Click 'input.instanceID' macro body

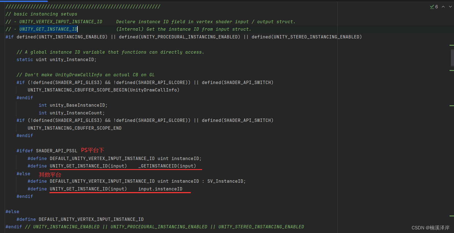160,189
